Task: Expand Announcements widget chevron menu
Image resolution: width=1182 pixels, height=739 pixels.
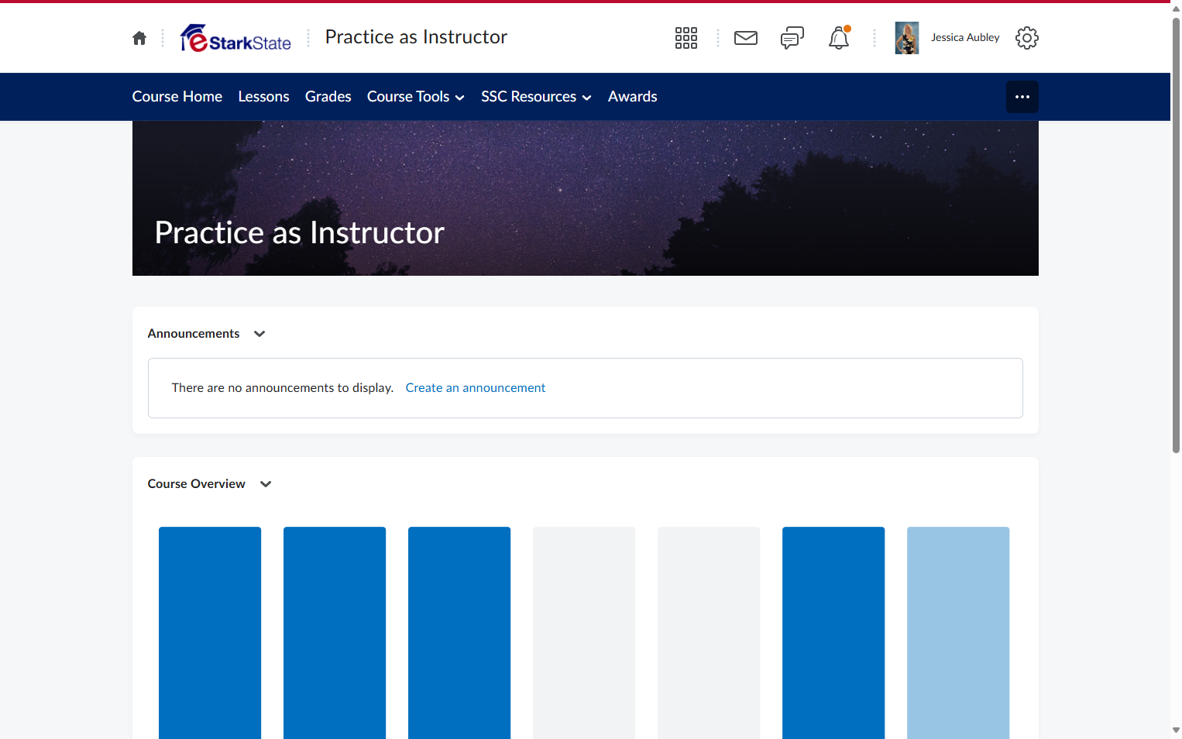Action: coord(259,334)
